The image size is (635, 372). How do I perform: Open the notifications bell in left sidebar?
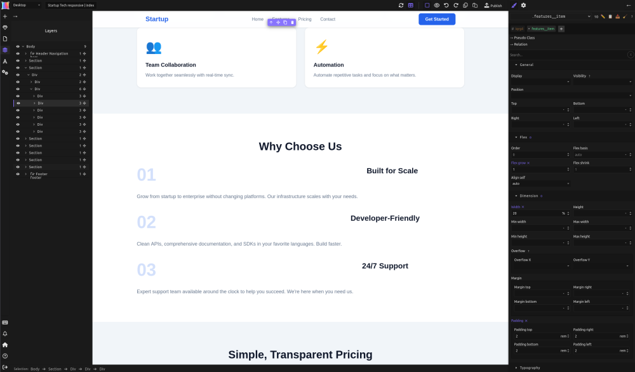pyautogui.click(x=5, y=333)
